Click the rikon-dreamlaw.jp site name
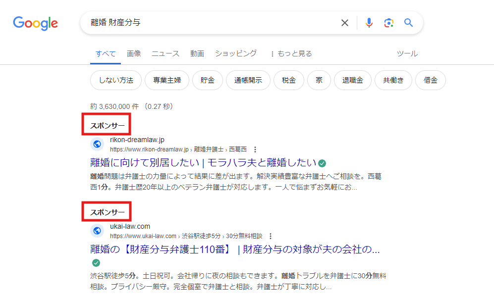This screenshot has width=494, height=300. coord(137,140)
